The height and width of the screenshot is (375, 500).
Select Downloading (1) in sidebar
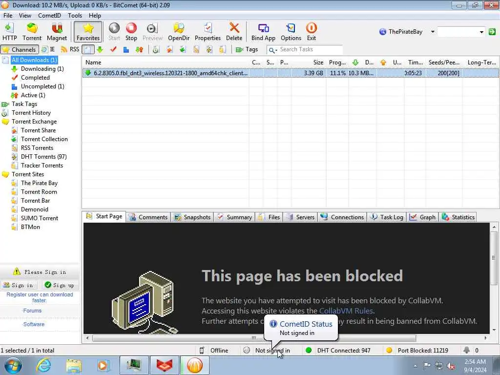click(x=42, y=68)
